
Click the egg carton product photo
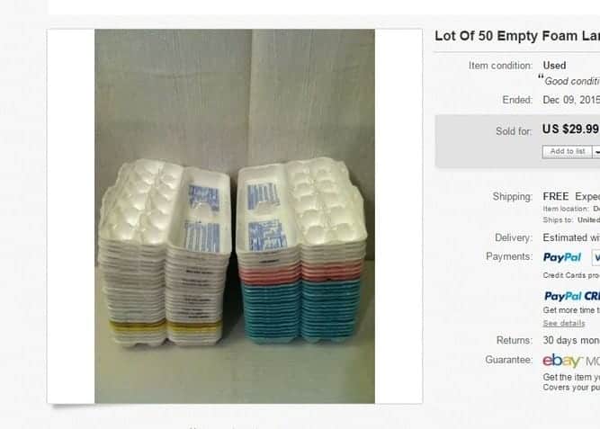[235, 216]
